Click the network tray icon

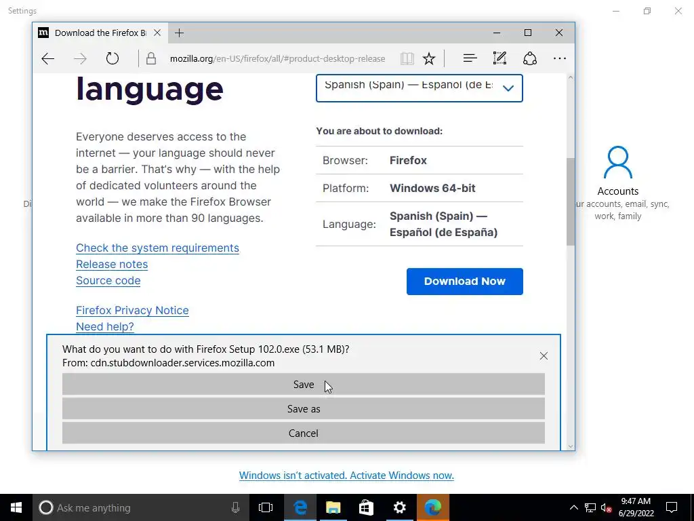tap(590, 507)
